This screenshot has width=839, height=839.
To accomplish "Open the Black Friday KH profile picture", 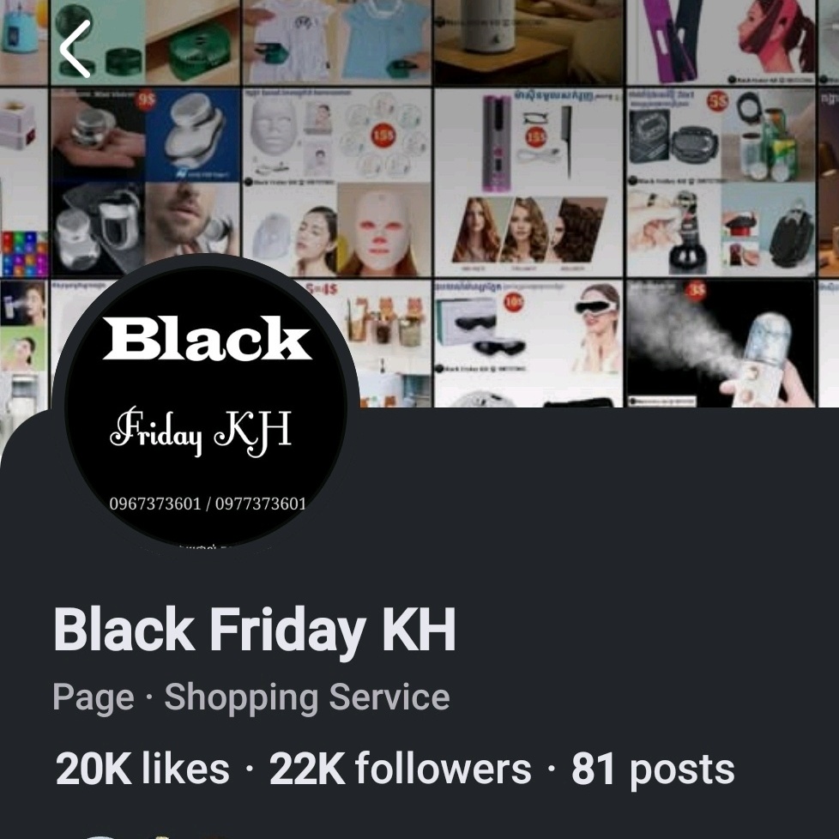I will coord(206,406).
